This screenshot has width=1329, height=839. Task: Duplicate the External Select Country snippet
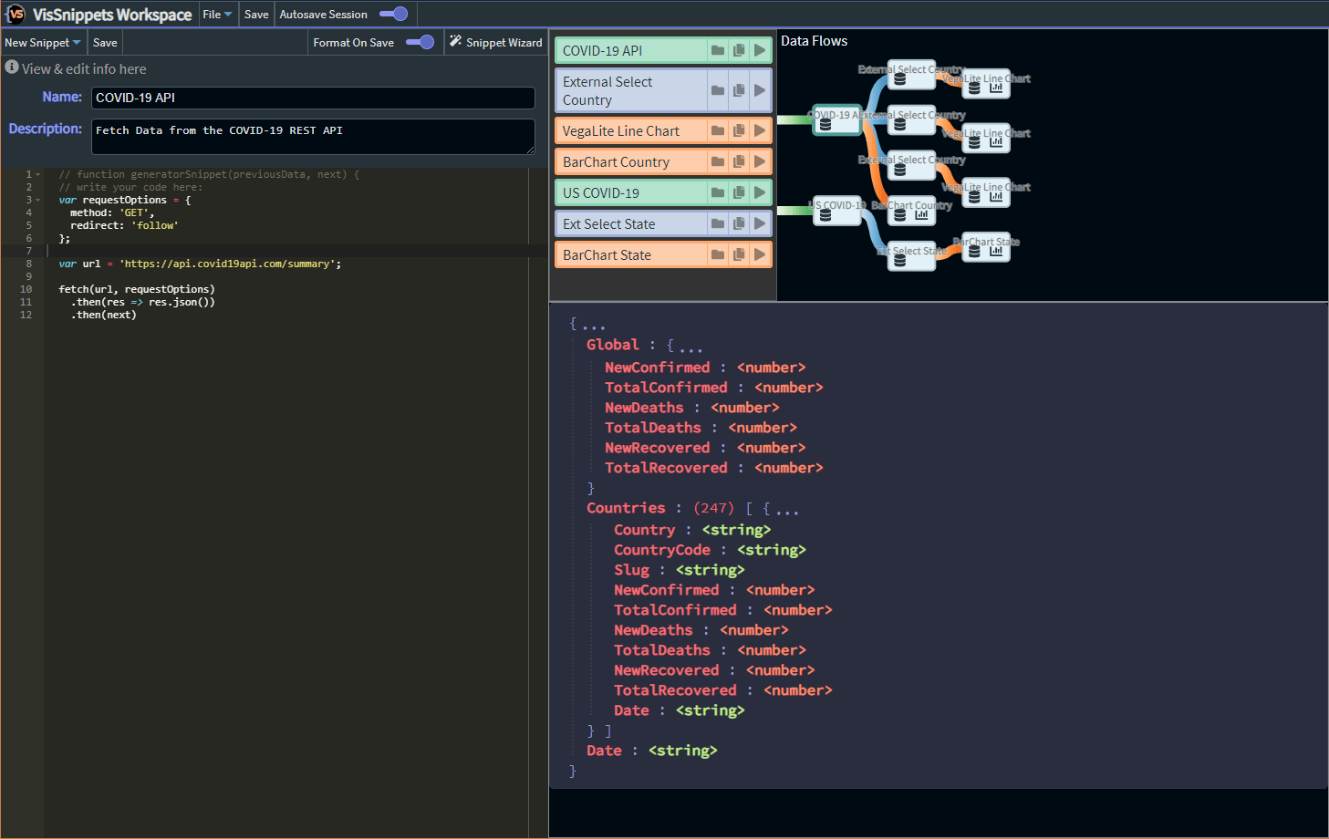pyautogui.click(x=739, y=90)
